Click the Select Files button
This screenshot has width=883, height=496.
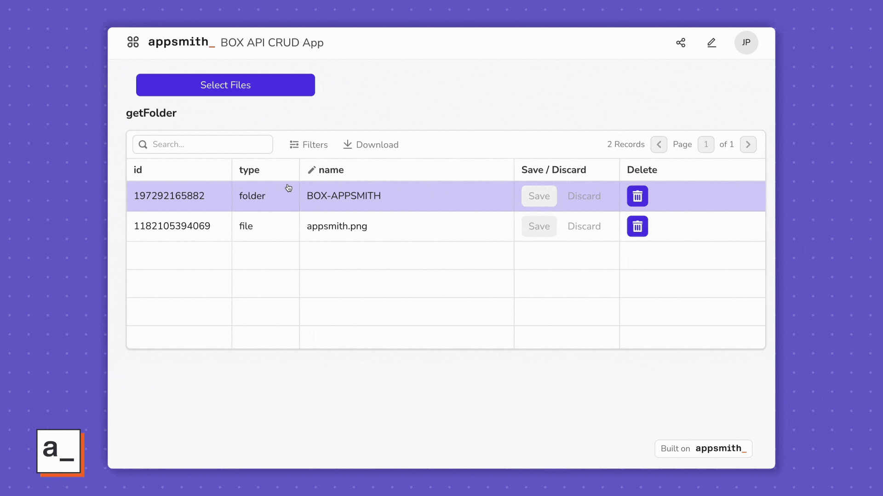point(225,85)
